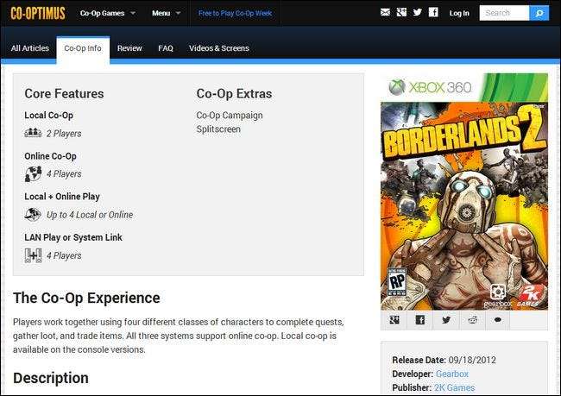
Task: Share on Twitter below the box art
Action: tap(446, 319)
